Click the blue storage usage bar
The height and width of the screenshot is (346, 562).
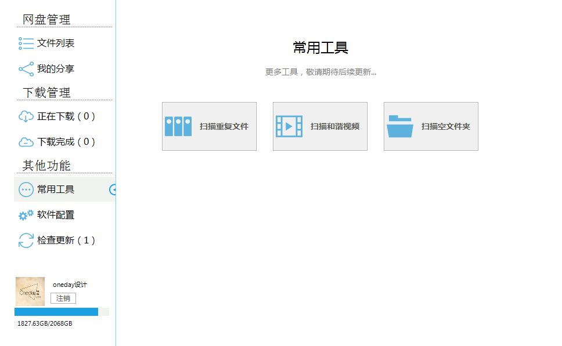click(62, 312)
